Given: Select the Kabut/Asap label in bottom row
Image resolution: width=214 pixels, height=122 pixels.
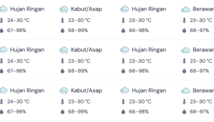Looking at the screenshot, I should coord(87,91).
